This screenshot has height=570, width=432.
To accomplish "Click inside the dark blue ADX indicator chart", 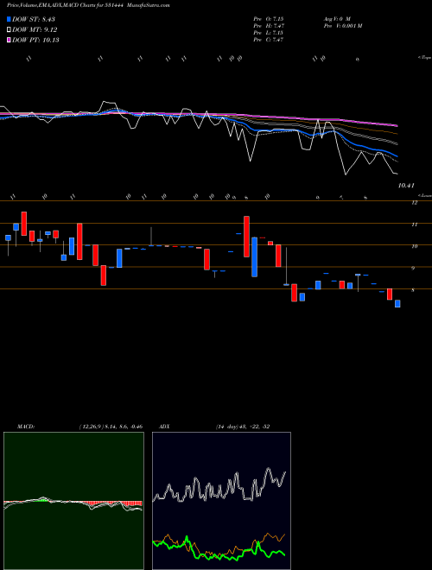I will [221, 501].
